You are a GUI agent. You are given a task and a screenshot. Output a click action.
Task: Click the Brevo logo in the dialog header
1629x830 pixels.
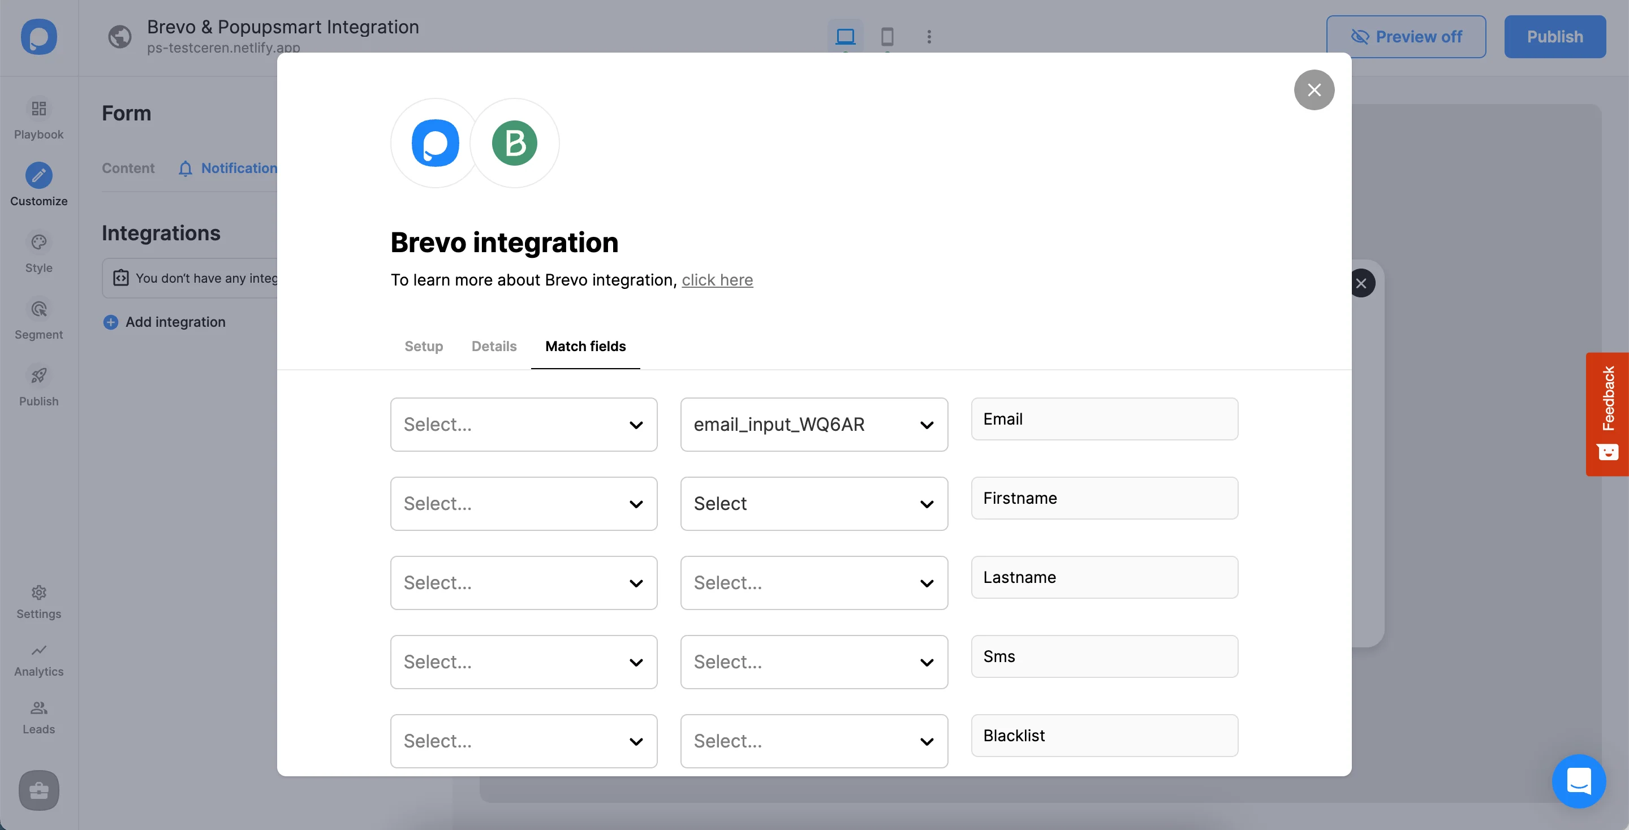pos(515,143)
